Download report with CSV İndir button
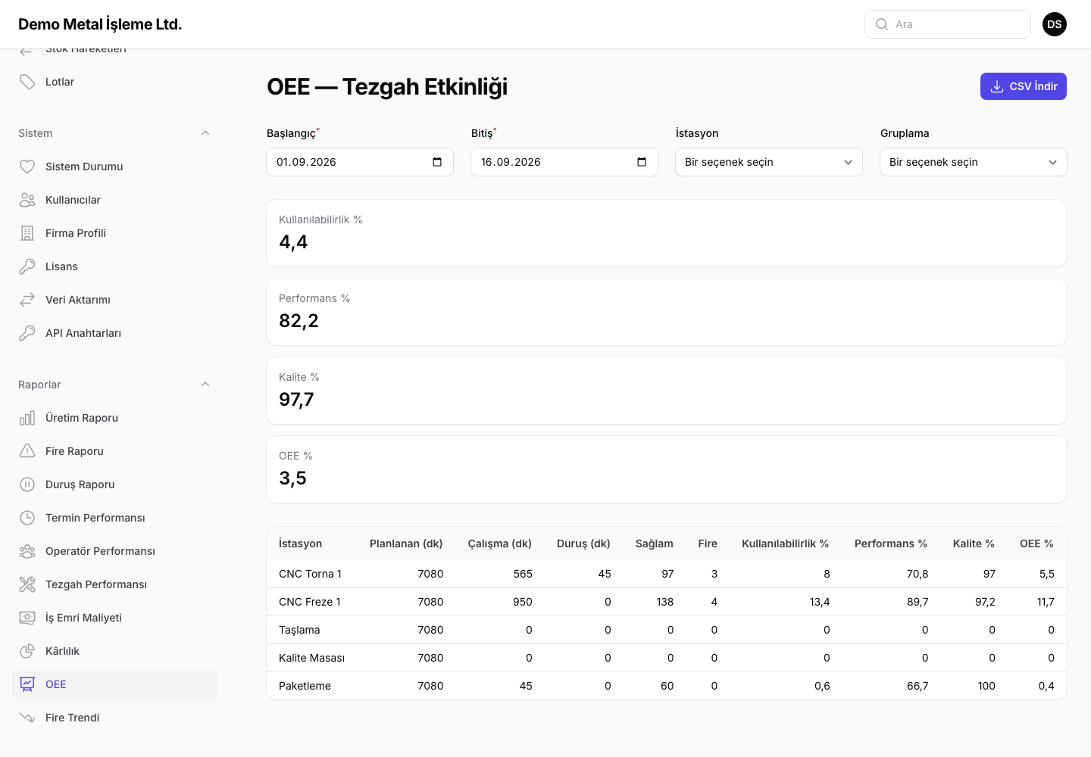The height and width of the screenshot is (757, 1091). [1024, 86]
